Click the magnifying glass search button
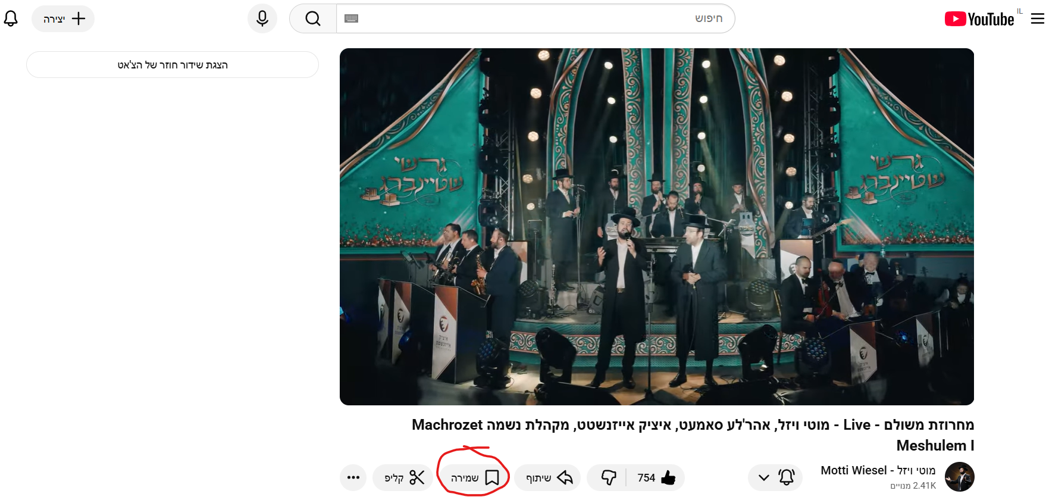 (313, 18)
